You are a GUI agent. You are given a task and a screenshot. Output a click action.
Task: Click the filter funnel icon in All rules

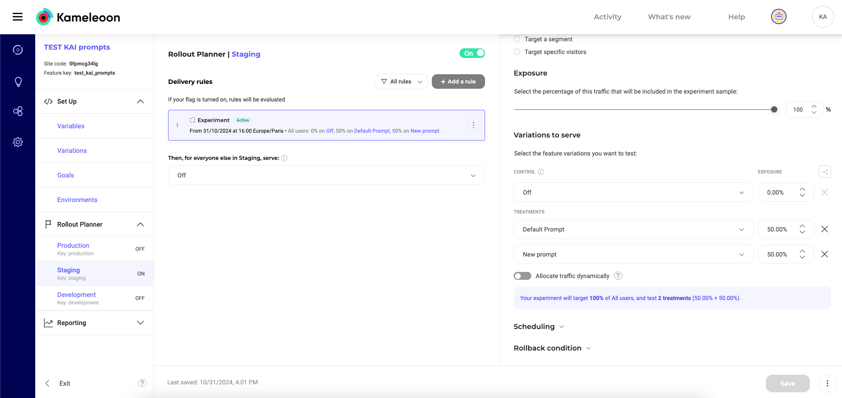[x=384, y=82]
